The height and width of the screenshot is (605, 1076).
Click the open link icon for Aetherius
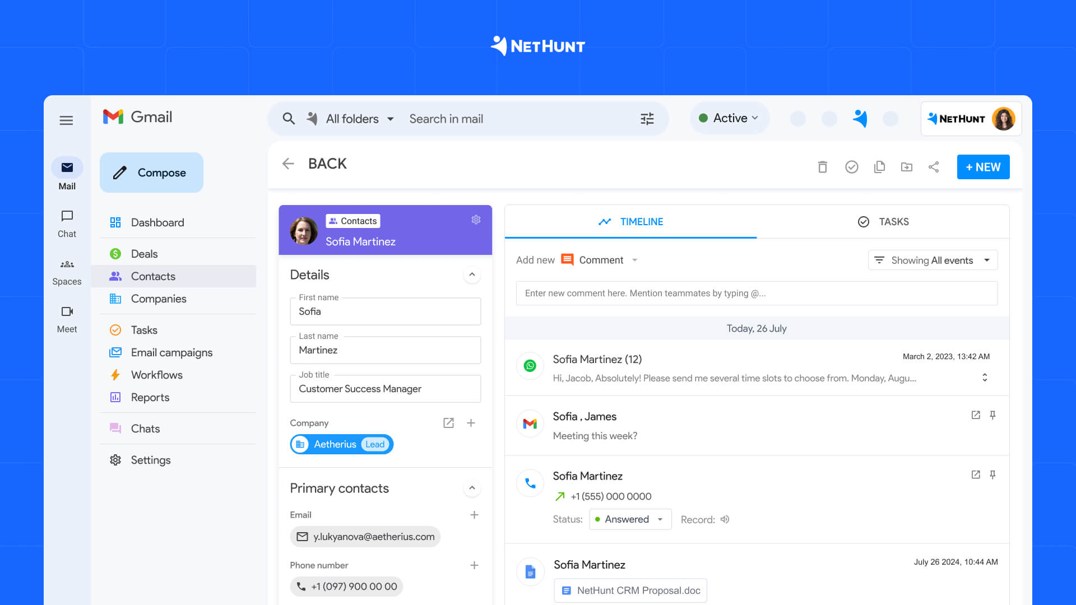click(x=448, y=422)
